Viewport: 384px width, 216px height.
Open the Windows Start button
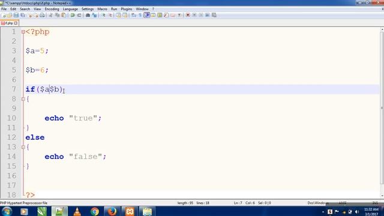[7, 211]
